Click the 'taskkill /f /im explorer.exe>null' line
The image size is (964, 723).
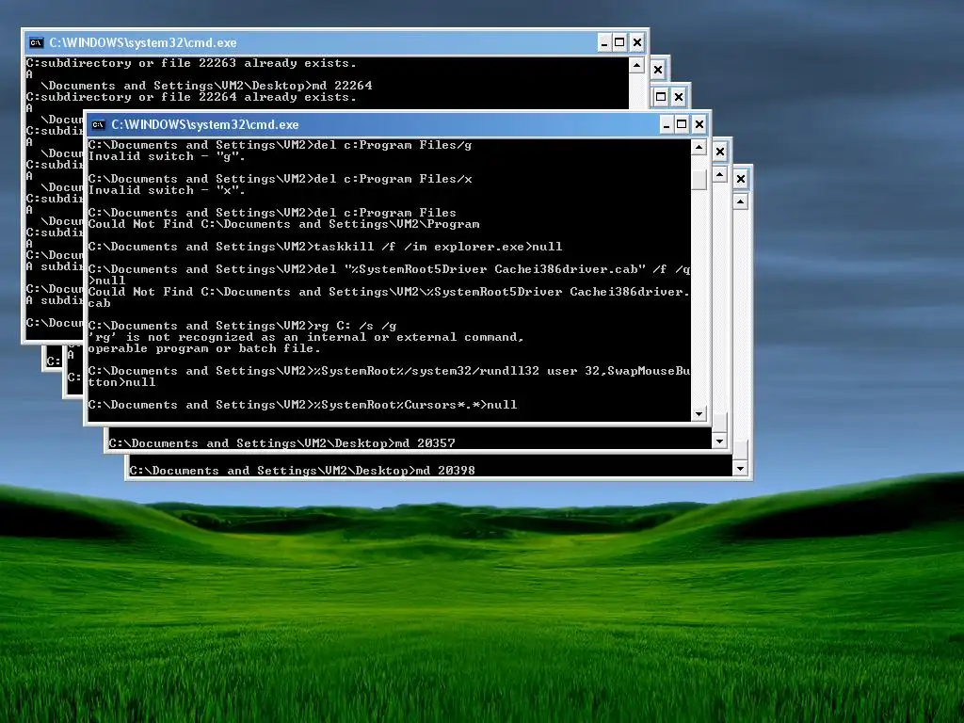click(325, 247)
